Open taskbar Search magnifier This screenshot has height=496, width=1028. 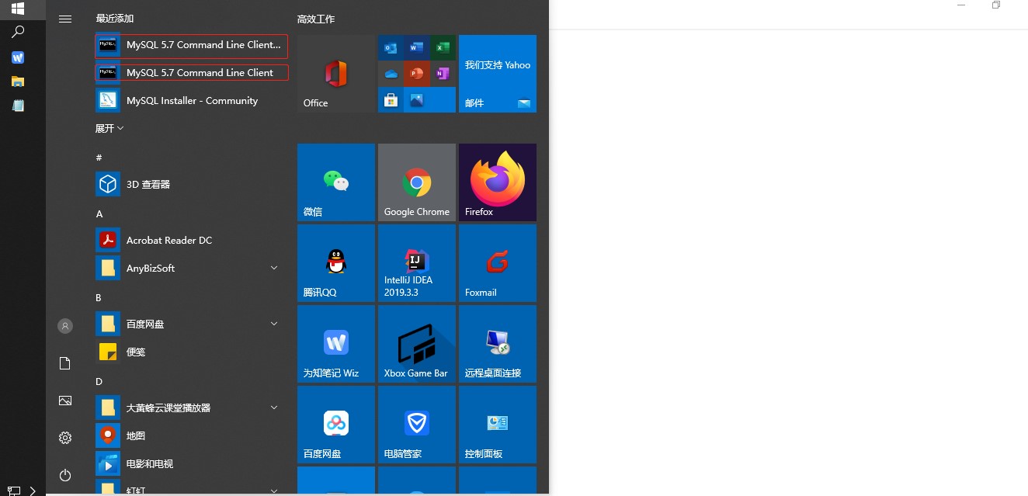pyautogui.click(x=17, y=32)
